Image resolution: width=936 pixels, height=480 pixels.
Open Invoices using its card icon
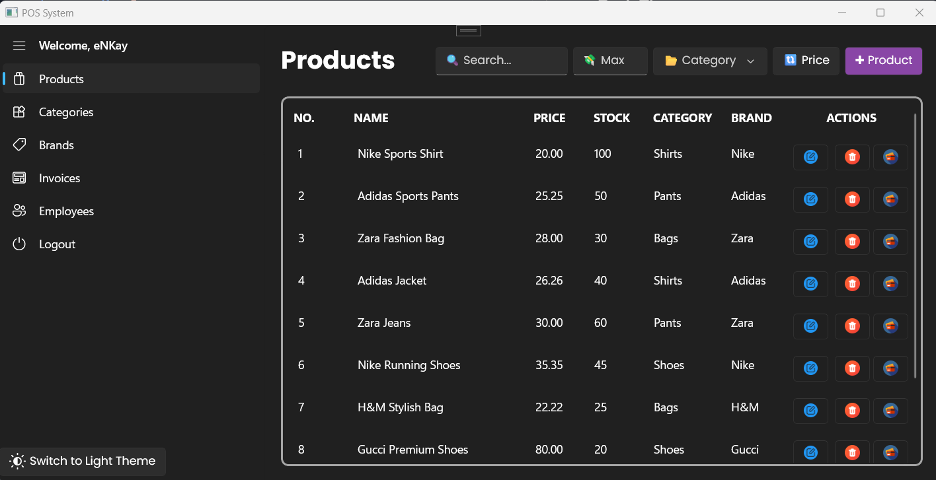point(19,178)
